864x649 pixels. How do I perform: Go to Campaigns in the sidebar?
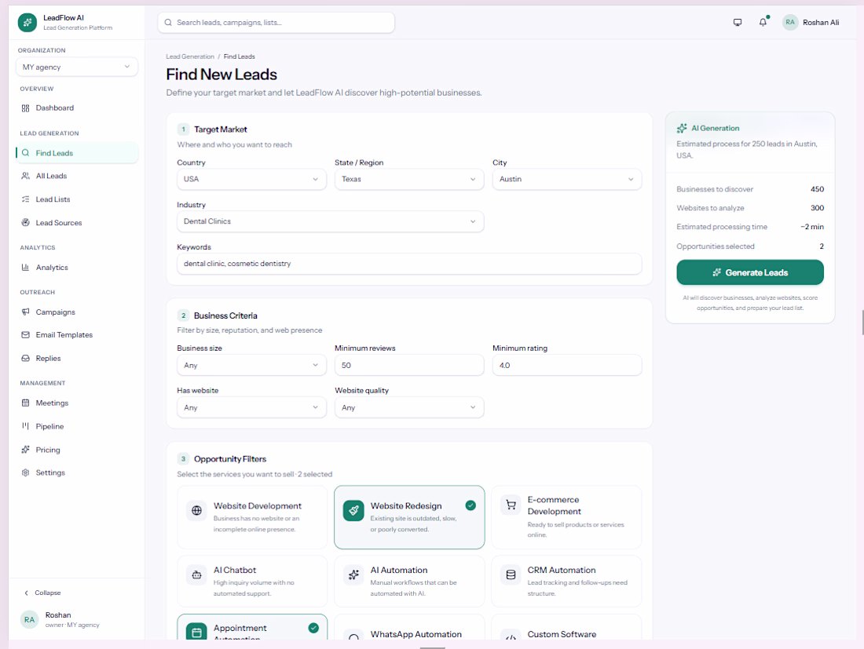coord(77,312)
